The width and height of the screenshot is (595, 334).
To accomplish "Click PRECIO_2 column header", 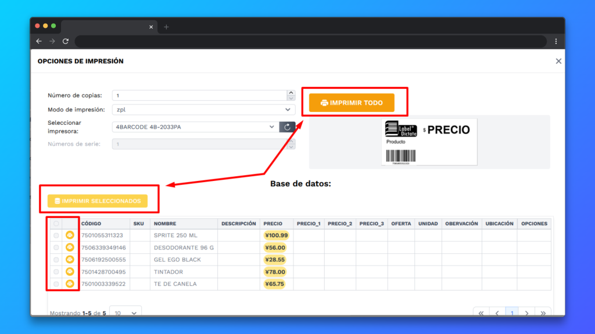I will [340, 223].
